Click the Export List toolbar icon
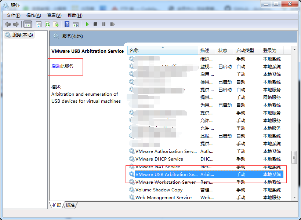301x220 pixels. (x=56, y=24)
